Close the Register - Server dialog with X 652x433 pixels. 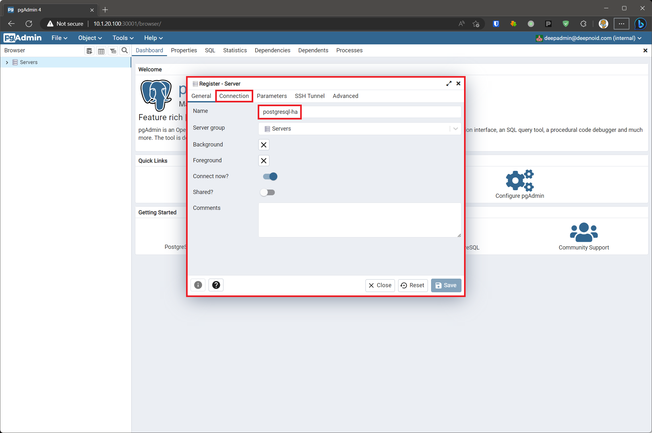(458, 83)
